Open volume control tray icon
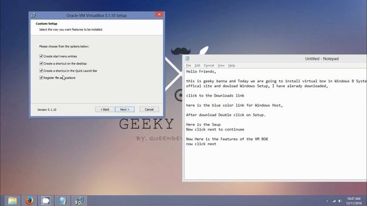The image size is (367, 206). tap(340, 201)
